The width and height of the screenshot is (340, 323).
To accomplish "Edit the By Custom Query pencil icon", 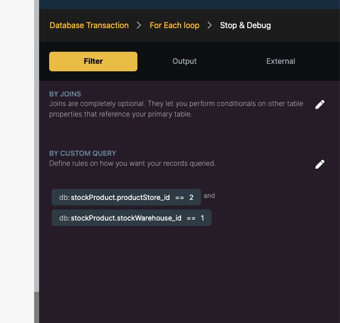I will [320, 164].
